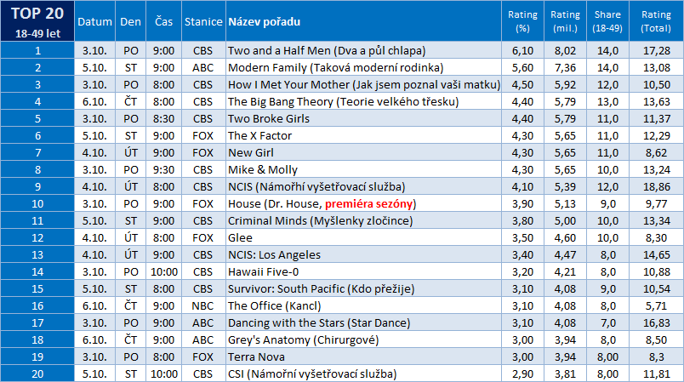
Task: Select the 'Čas' column header
Action: (163, 20)
